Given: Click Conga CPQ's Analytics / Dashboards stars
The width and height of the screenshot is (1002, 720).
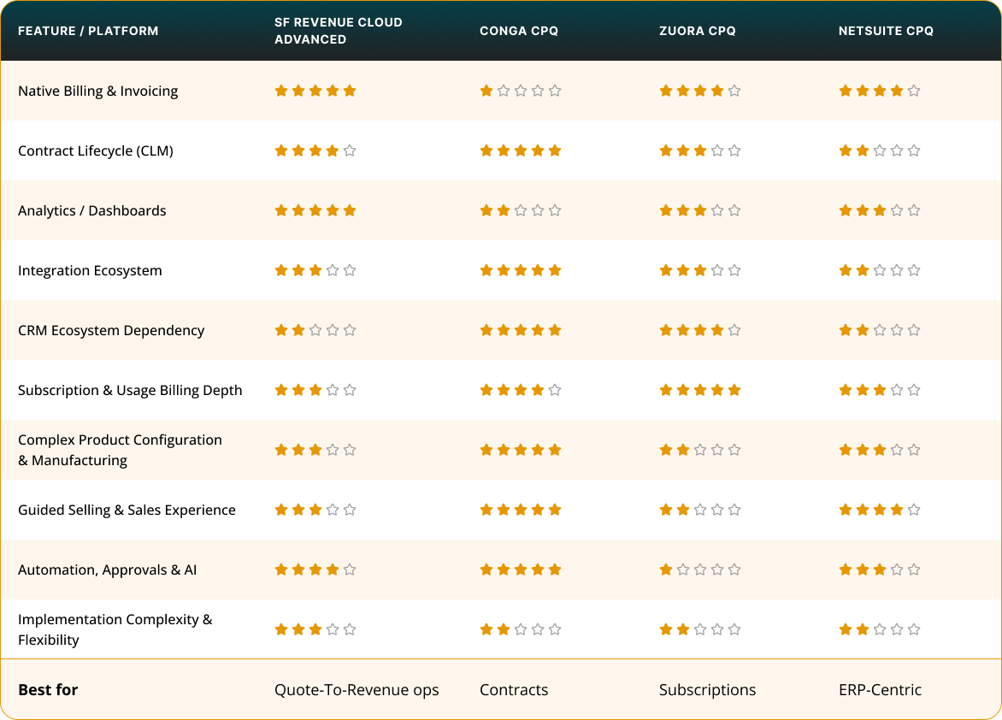Looking at the screenshot, I should [520, 210].
